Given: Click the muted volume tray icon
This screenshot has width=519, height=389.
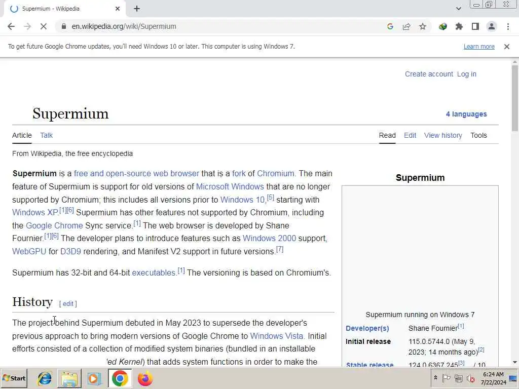Looking at the screenshot, I should [x=470, y=378].
